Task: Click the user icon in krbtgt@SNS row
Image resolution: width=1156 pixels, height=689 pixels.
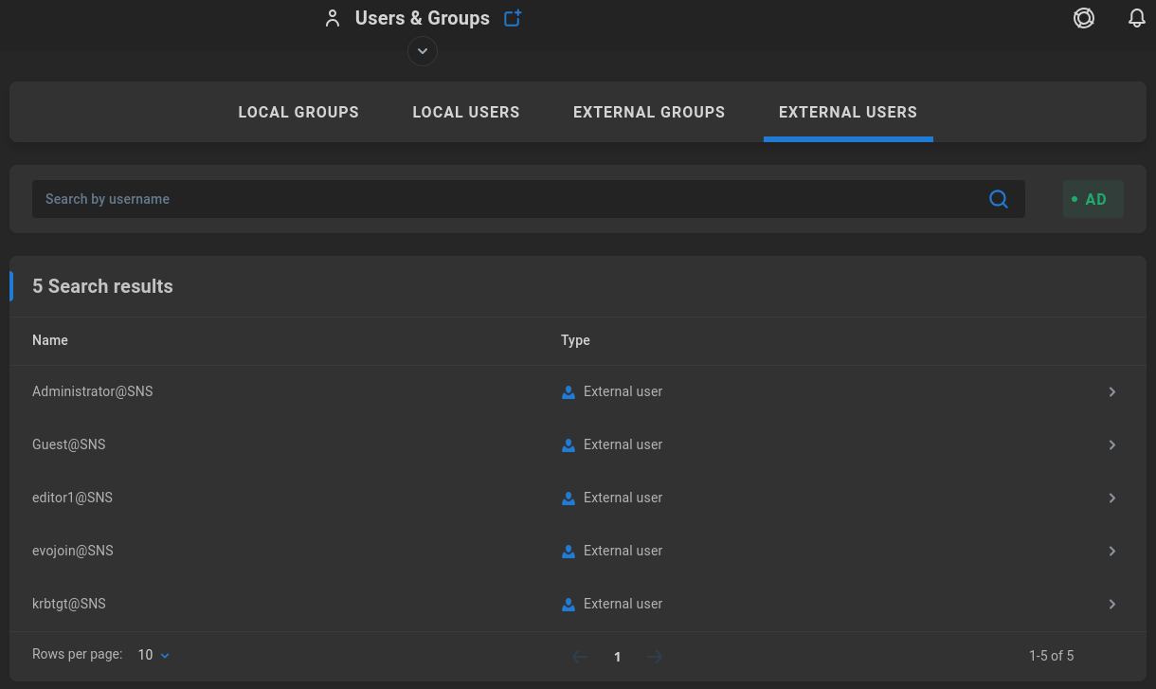Action: click(569, 604)
